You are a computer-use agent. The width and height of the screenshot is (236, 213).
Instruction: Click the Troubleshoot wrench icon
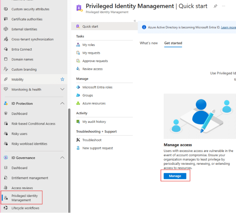78,140
